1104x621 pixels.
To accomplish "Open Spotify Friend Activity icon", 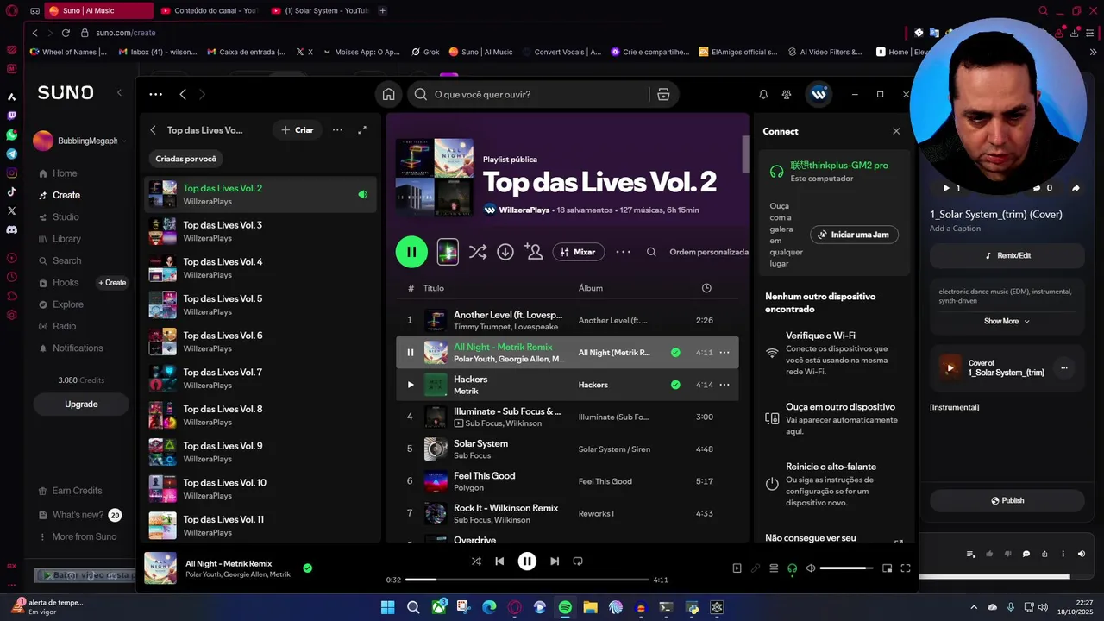I will pyautogui.click(x=787, y=94).
